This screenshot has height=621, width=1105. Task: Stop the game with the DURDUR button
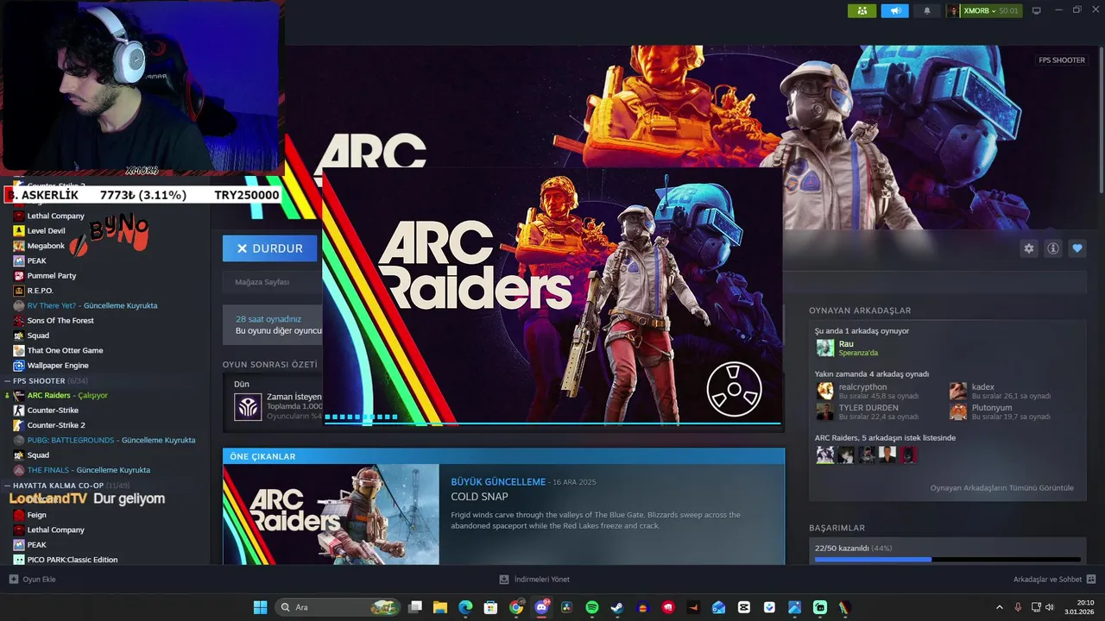click(269, 248)
